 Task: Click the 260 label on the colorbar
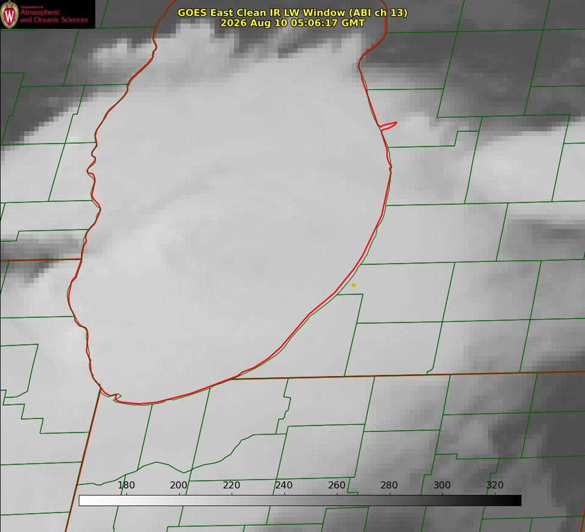[336, 485]
